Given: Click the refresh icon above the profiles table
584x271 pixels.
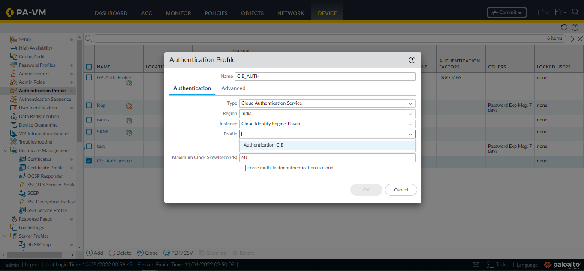Looking at the screenshot, I should point(564,27).
